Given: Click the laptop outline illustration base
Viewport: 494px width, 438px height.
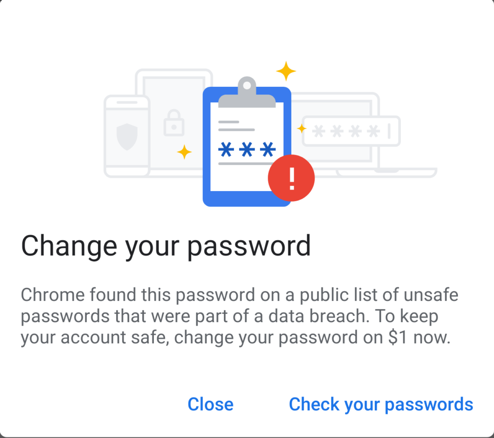Looking at the screenshot, I should 387,172.
